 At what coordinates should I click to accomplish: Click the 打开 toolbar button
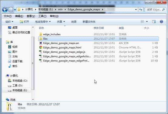coord(25,22)
